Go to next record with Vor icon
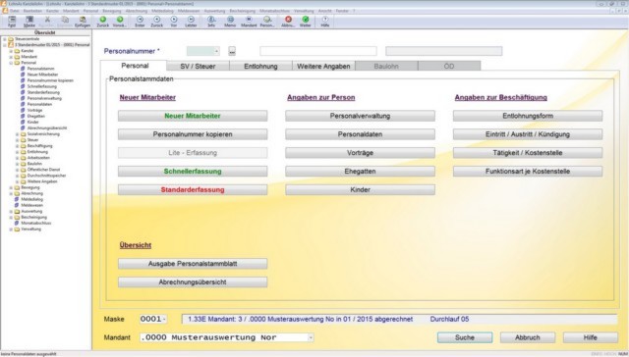Image resolution: width=629 pixels, height=357 pixels. [x=174, y=21]
